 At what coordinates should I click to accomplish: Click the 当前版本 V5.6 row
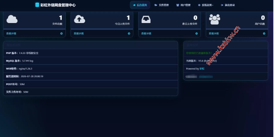(225, 61)
